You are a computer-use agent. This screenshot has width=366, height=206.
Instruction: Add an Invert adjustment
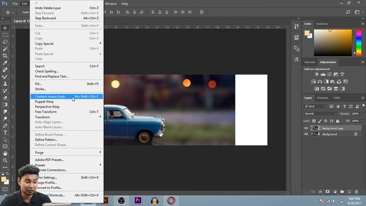[316, 89]
